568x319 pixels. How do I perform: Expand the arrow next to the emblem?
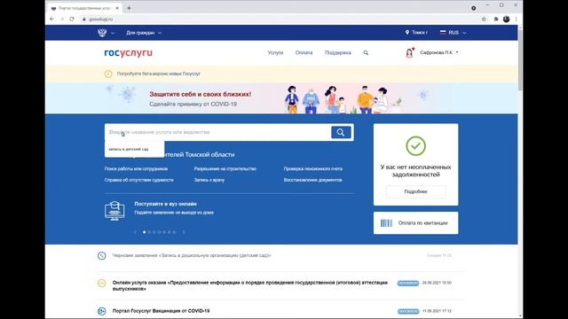(x=113, y=33)
